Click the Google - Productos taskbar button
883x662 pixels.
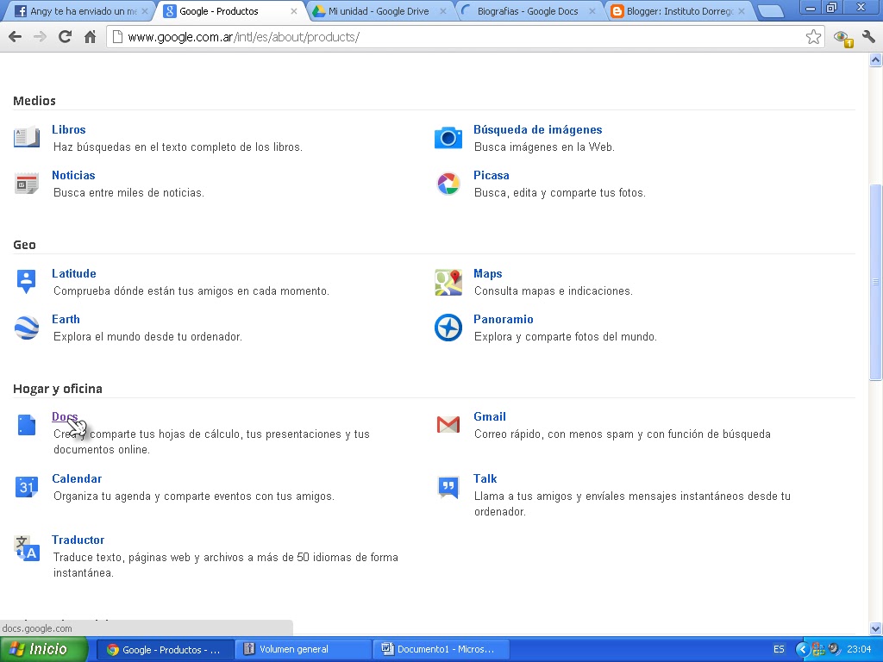tap(165, 649)
